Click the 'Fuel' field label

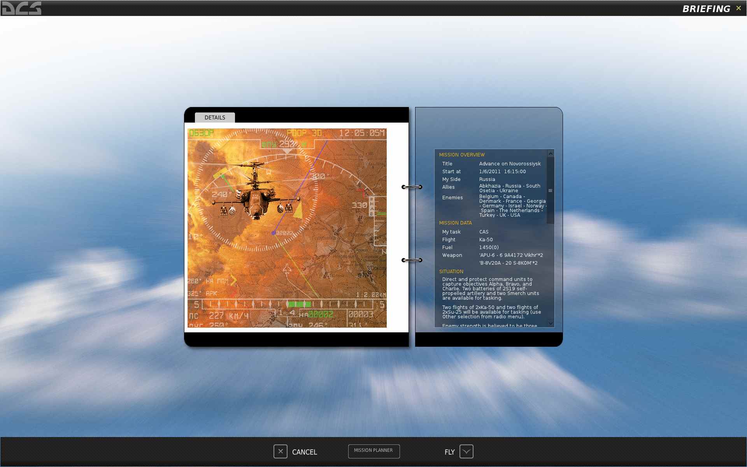(447, 248)
